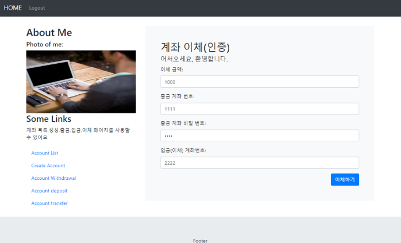The width and height of the screenshot is (401, 243).
Task: Open the Create Account link
Action: tap(48, 165)
